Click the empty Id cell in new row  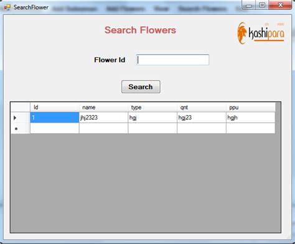pyautogui.click(x=55, y=128)
